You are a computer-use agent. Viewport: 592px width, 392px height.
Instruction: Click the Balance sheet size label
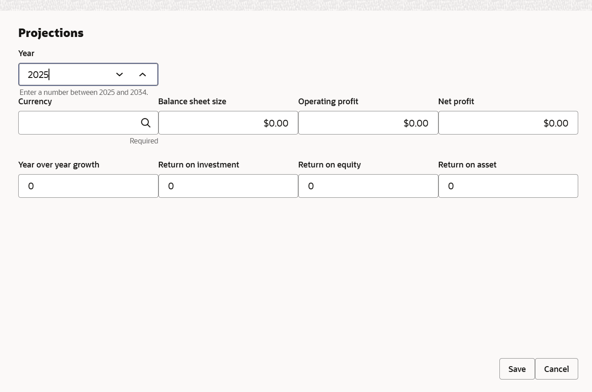tap(192, 102)
